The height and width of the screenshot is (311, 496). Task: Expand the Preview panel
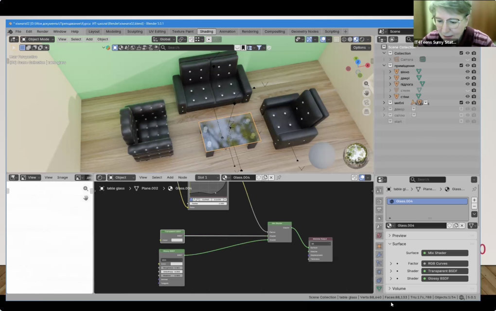(x=399, y=236)
